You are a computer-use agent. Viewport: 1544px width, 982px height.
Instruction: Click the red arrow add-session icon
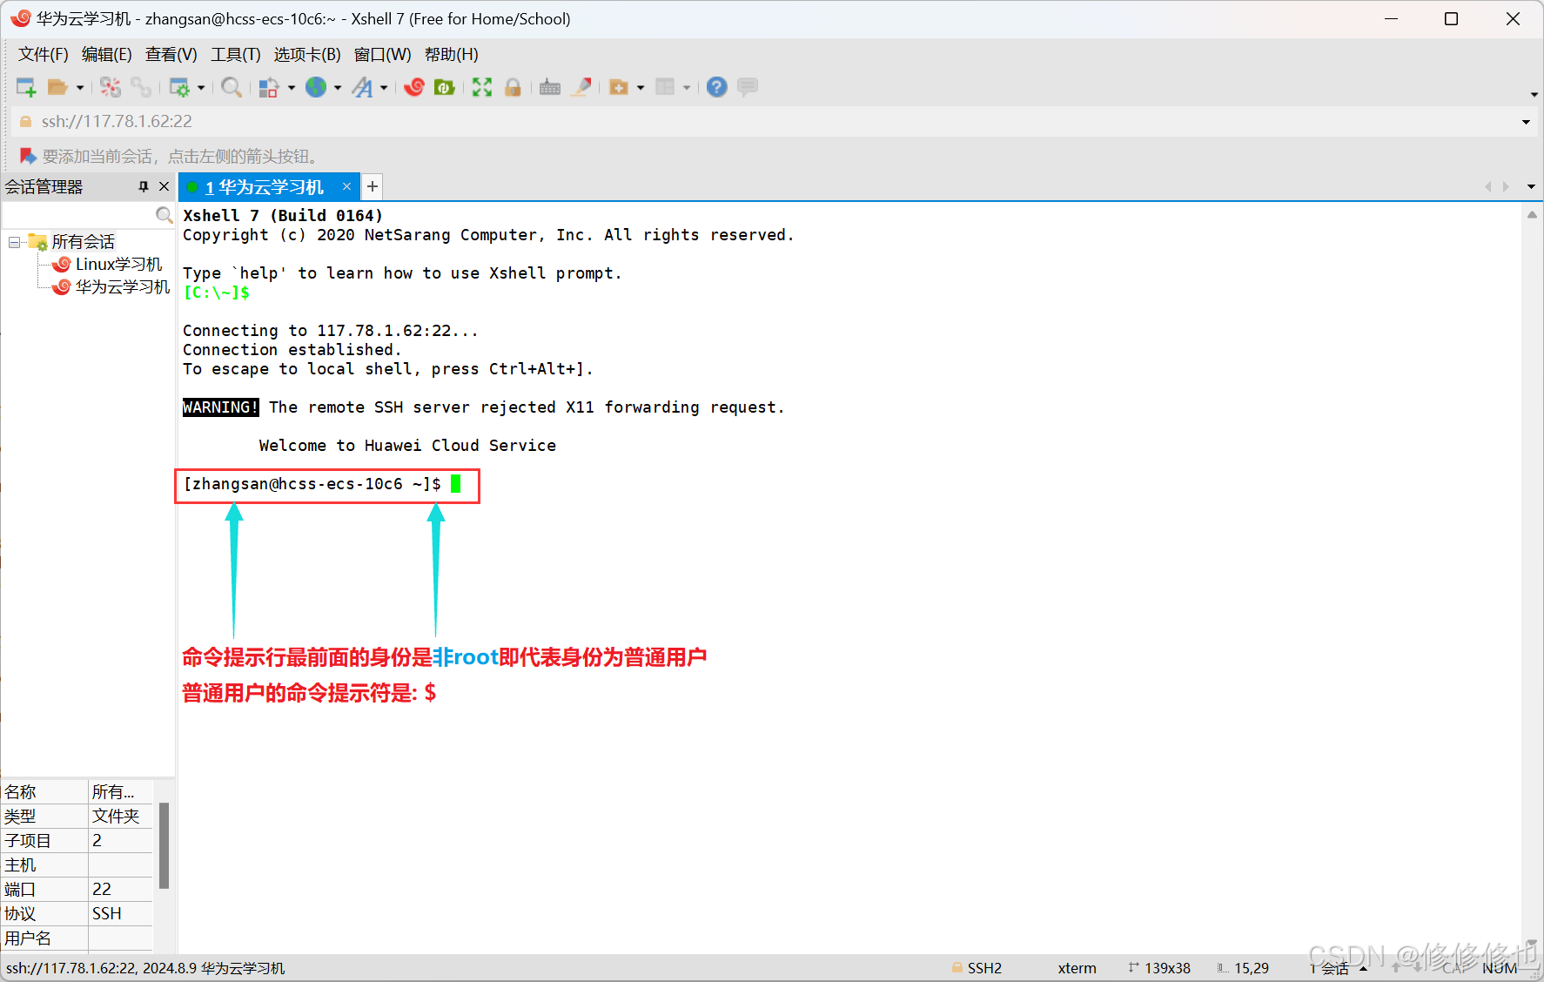tap(28, 157)
